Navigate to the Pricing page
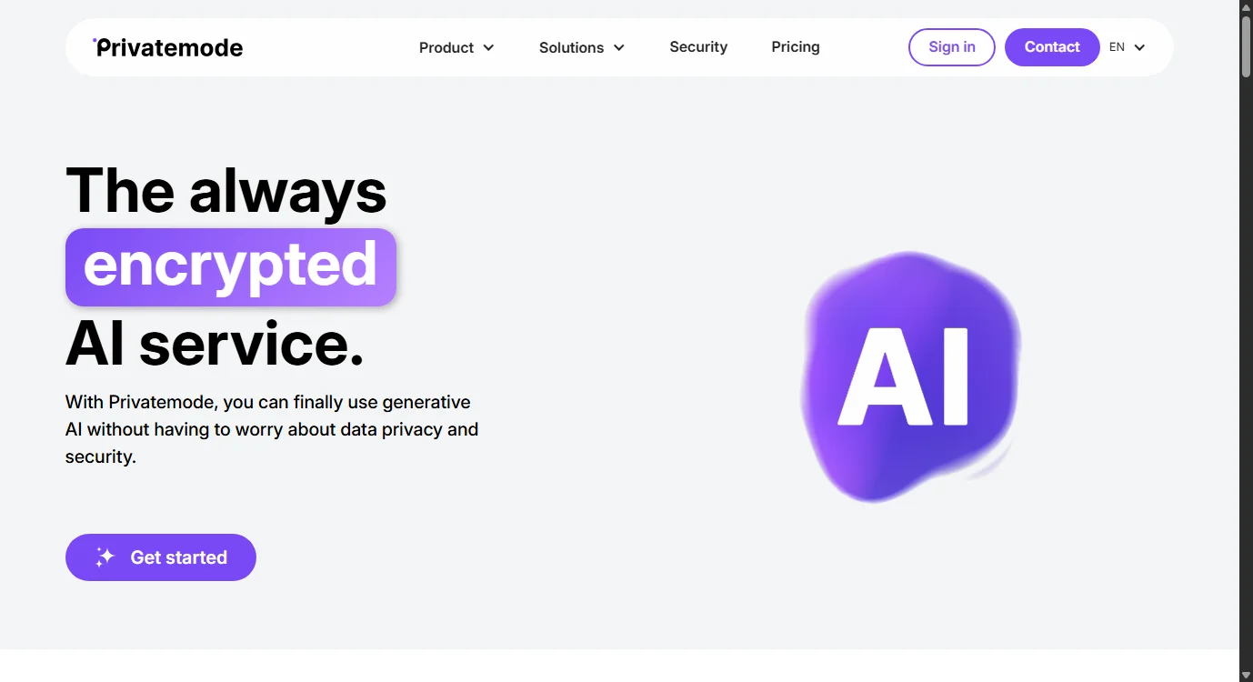This screenshot has height=682, width=1253. 795,46
